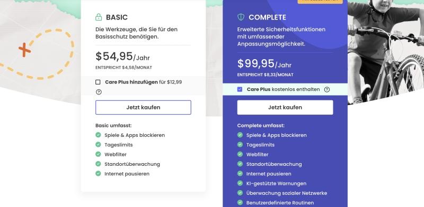Viewport: 424px width, 207px height.
Task: Enable Care Plus hinzufügen checkbox for Basic
Action: click(x=98, y=82)
